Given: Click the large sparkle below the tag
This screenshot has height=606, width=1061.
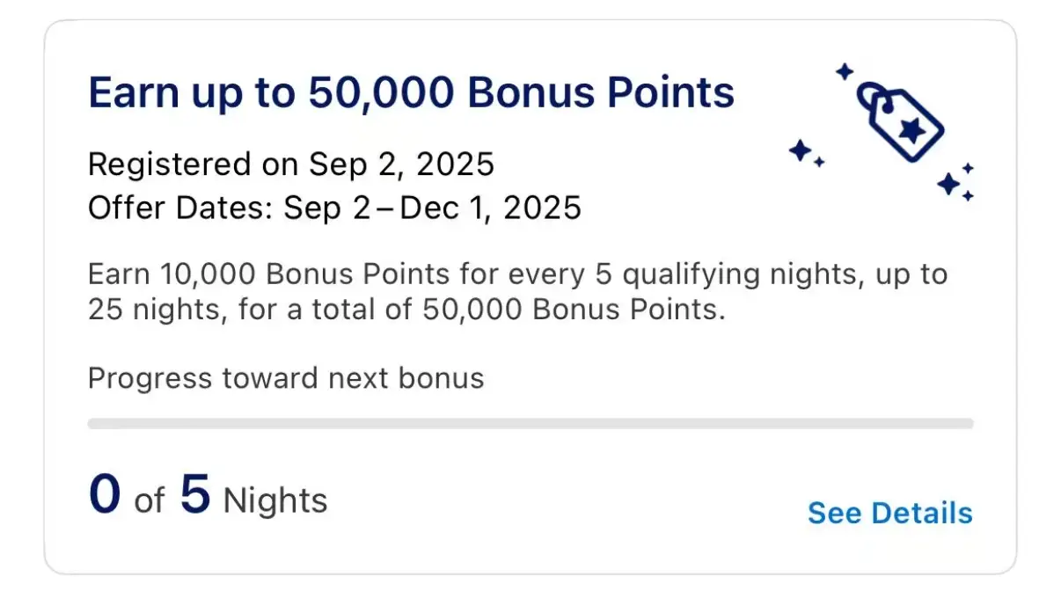Looking at the screenshot, I should (948, 184).
